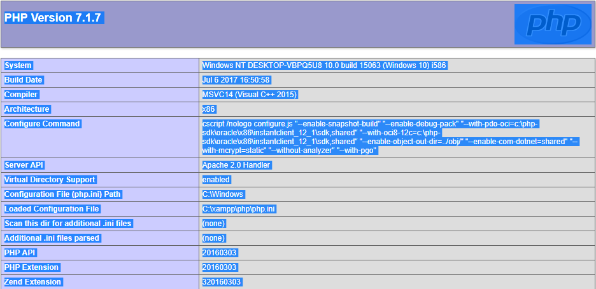Select the Additional .ini files parsed label
Image resolution: width=596 pixels, height=289 pixels.
click(x=52, y=238)
